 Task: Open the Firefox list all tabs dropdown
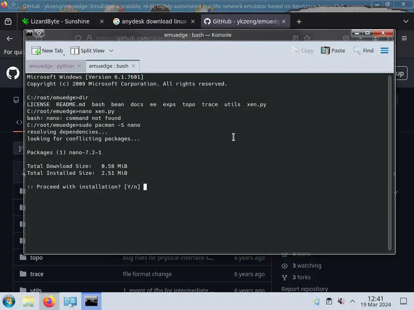tap(406, 21)
